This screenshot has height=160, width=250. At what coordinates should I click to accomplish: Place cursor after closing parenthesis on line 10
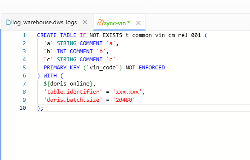point(40,108)
